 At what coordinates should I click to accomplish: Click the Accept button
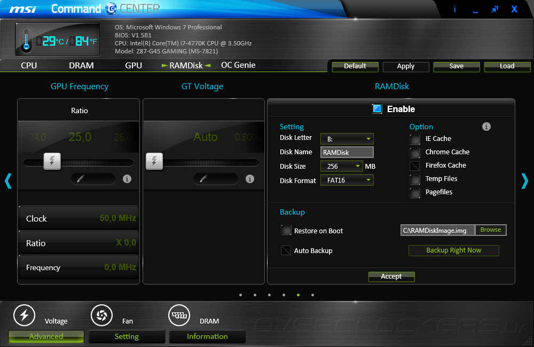391,277
